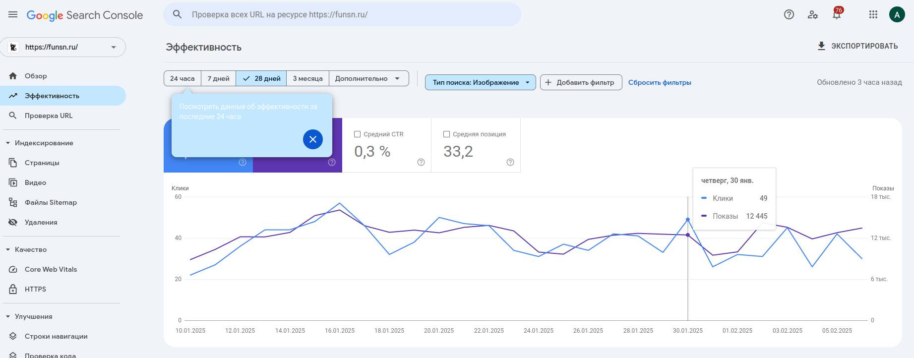914x358 pixels.
Task: Collapse the Индексирование sidebar section
Action: (8, 143)
